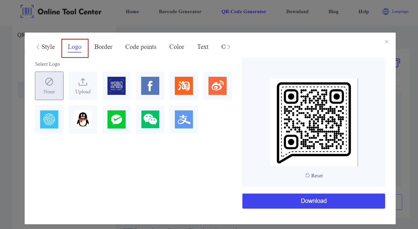Screen dimensions: 418x229
Task: Click the QR code preview image
Action: 314,122
